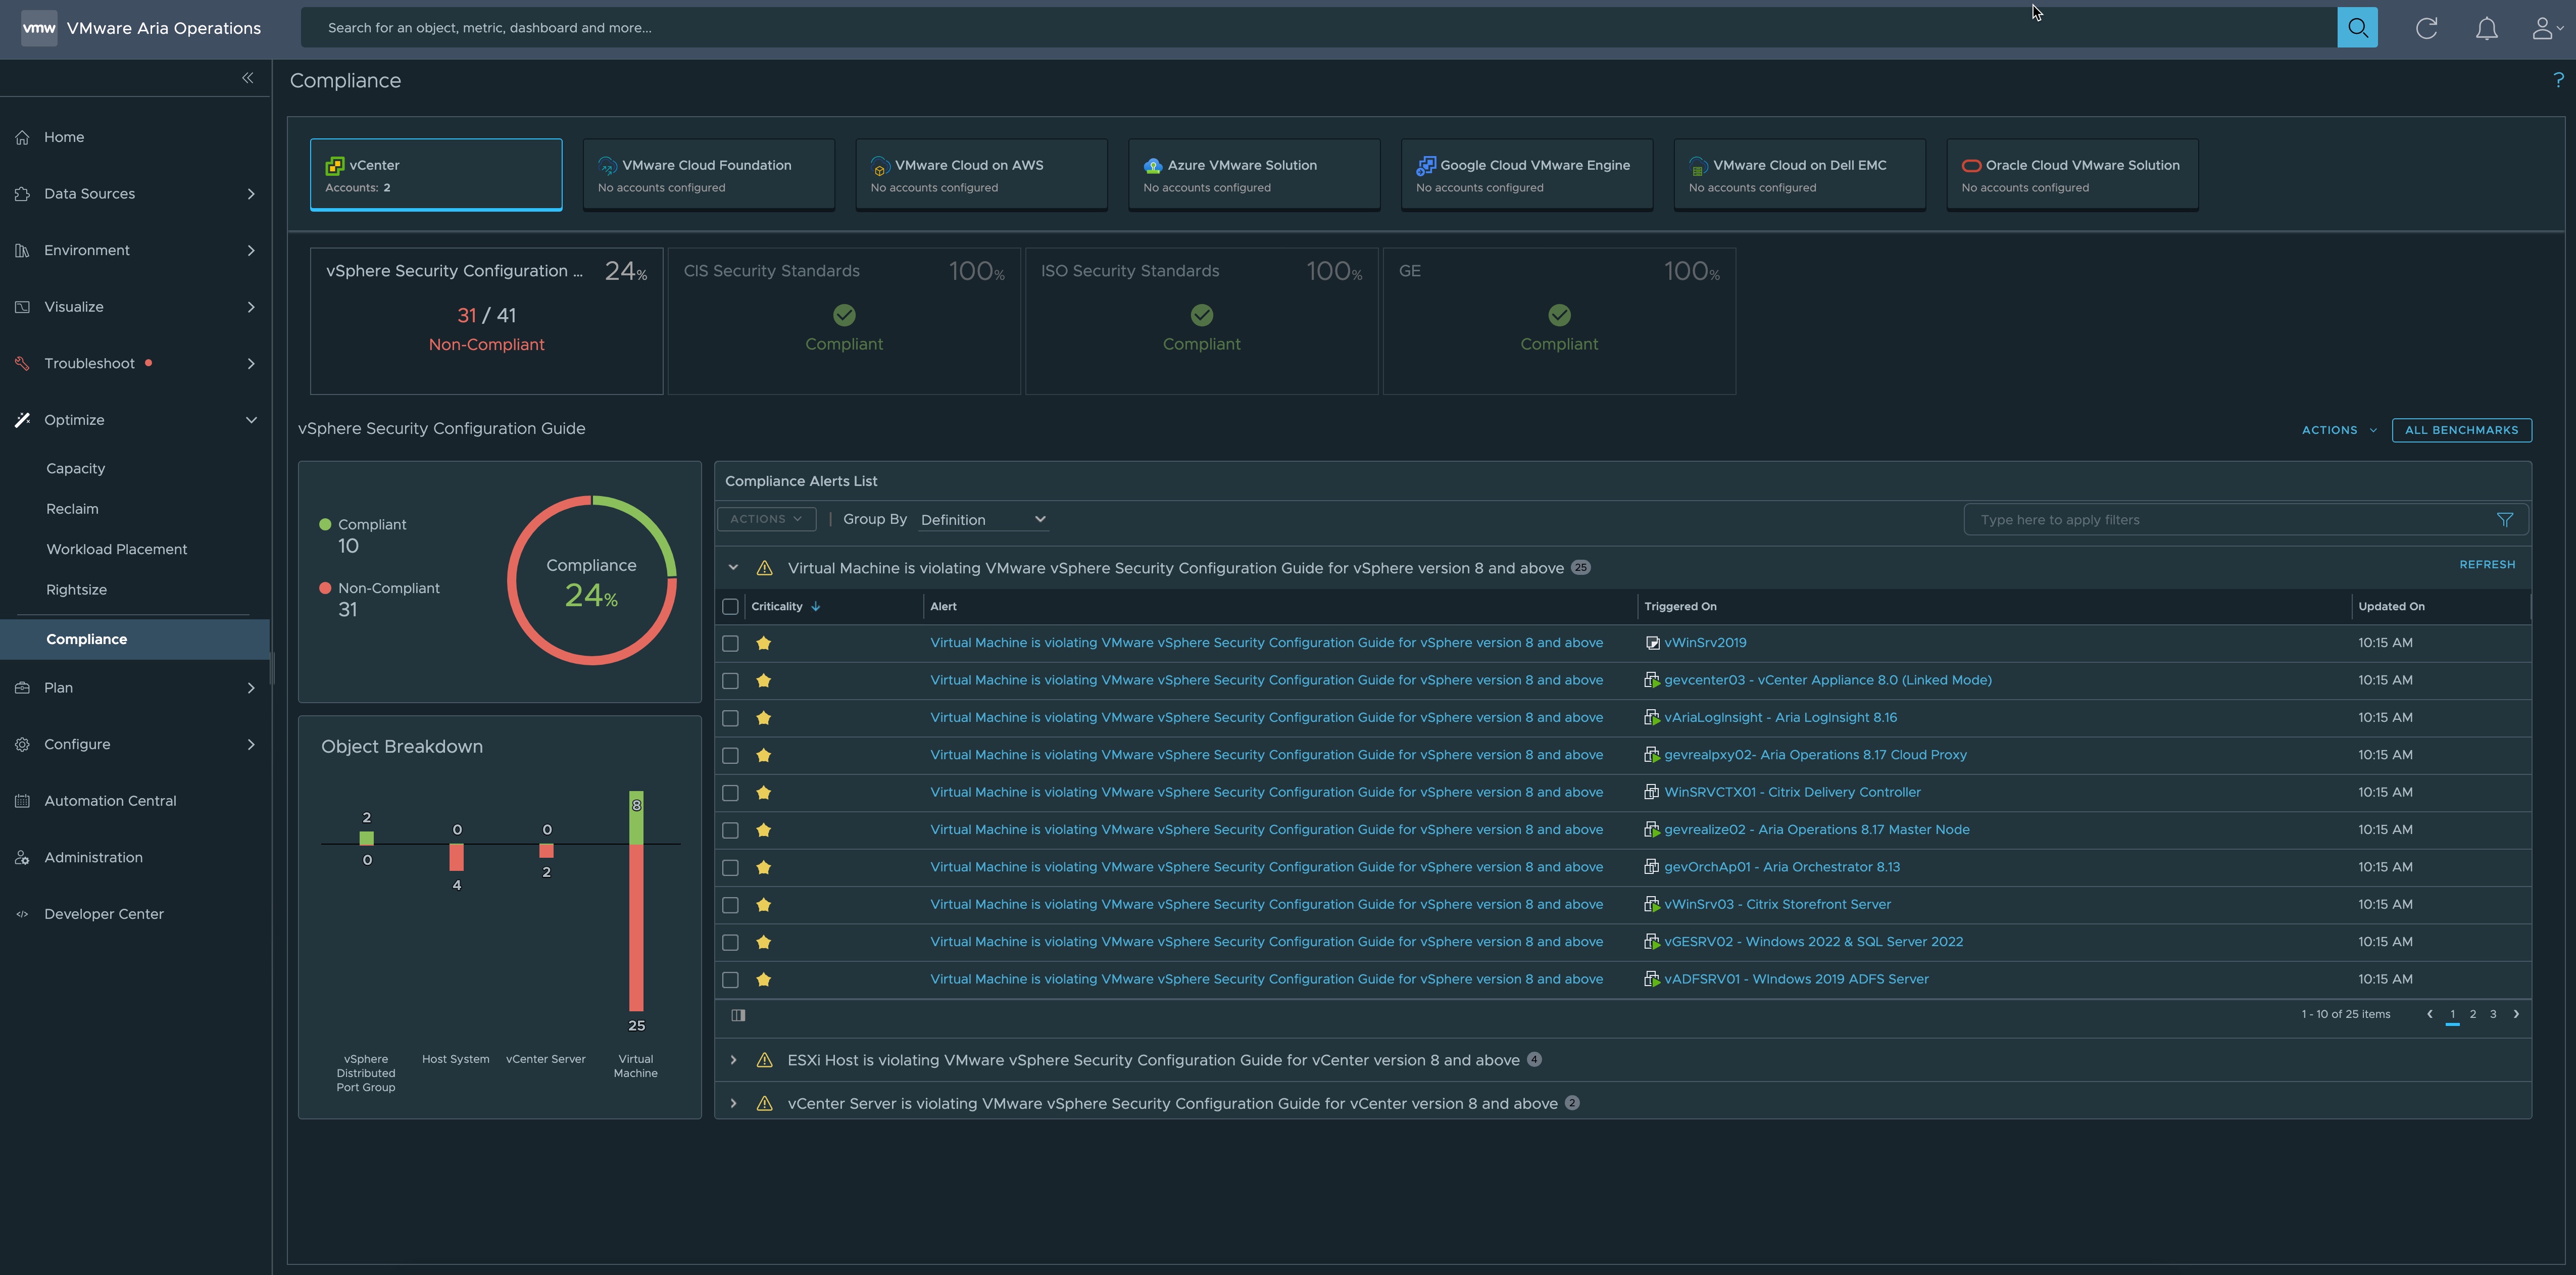Check the gevcenter03 row checkbox
The image size is (2576, 1275).
730,681
